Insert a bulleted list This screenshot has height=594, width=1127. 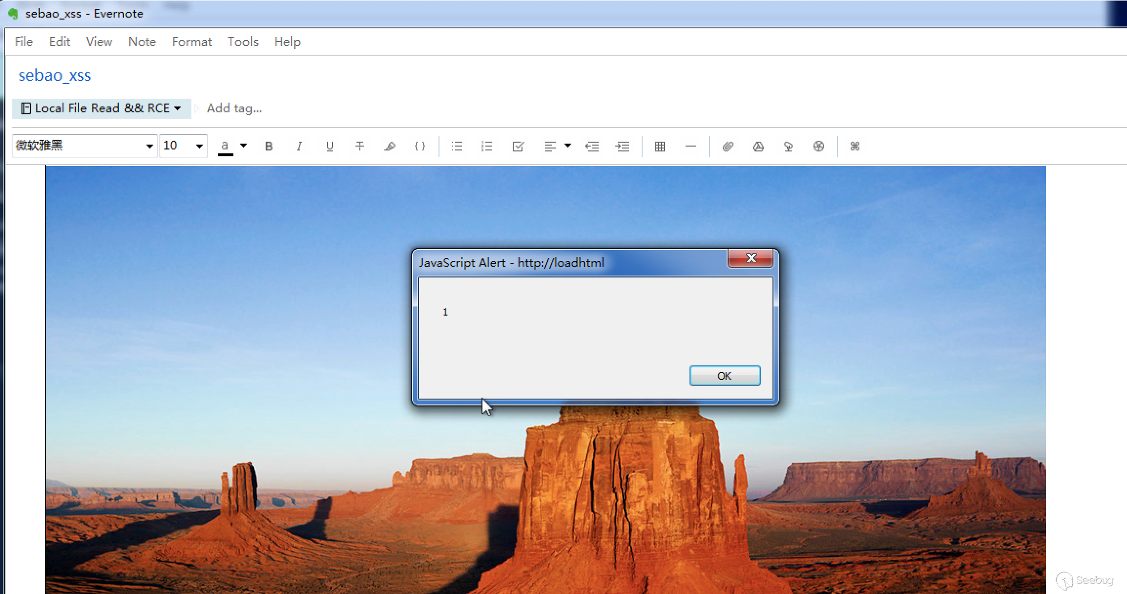457,146
